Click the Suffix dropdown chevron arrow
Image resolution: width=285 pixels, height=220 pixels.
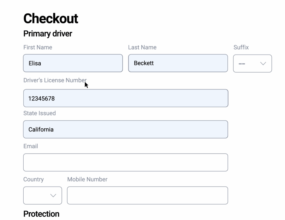click(263, 63)
